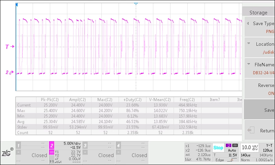
Task: Open the Save Type selector
Action: pyautogui.click(x=260, y=27)
